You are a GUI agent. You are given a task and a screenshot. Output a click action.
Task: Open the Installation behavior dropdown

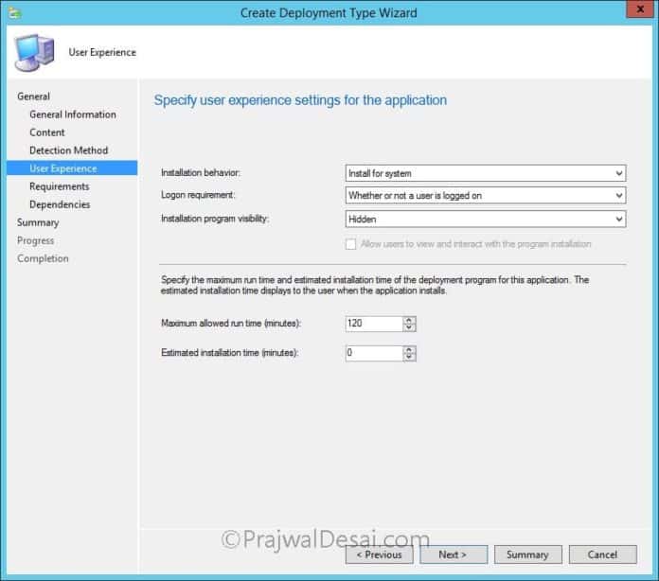(x=486, y=173)
